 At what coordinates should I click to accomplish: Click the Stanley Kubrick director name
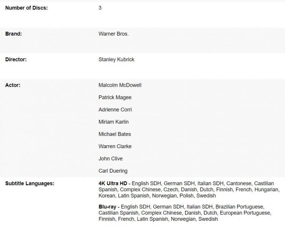click(x=116, y=59)
